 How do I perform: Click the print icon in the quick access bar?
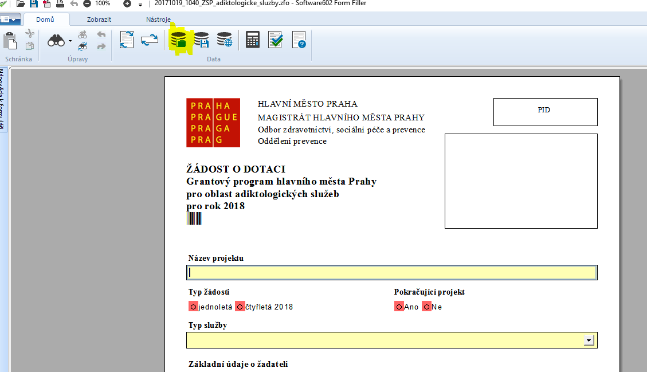click(x=60, y=3)
